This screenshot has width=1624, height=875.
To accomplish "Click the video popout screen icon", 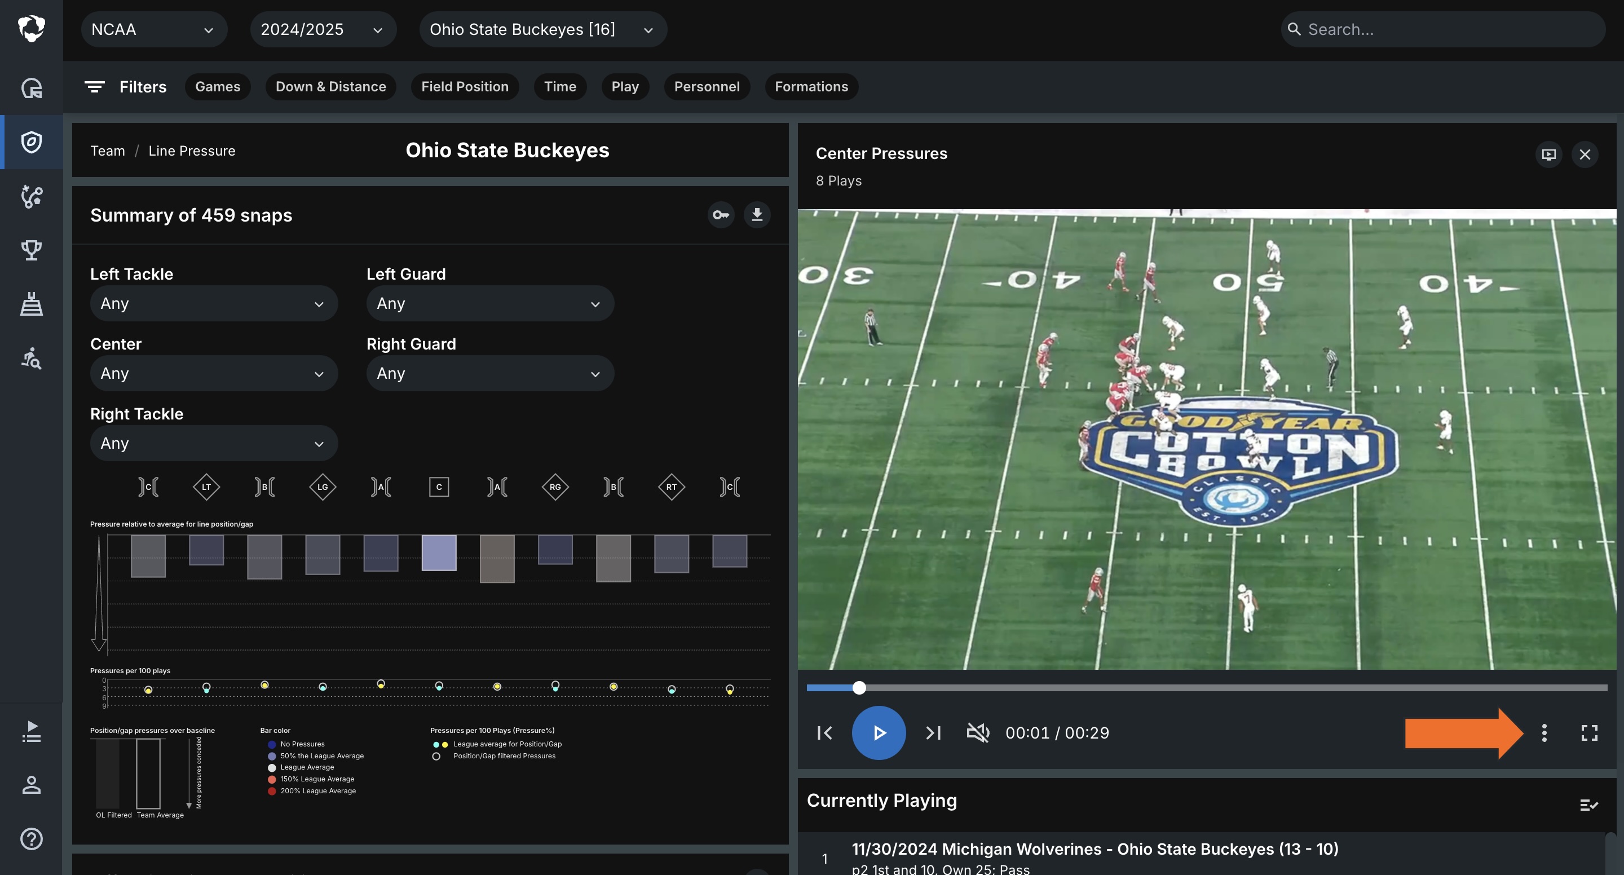I will tap(1548, 154).
